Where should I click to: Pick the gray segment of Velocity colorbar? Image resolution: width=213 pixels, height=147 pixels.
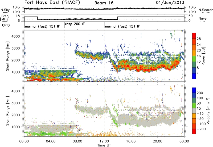tap(194, 111)
